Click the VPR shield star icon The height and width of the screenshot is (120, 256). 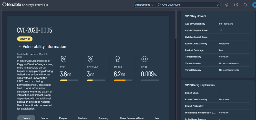tap(64, 59)
